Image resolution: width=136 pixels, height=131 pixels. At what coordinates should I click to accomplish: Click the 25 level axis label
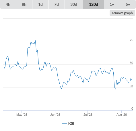[x=131, y=86]
